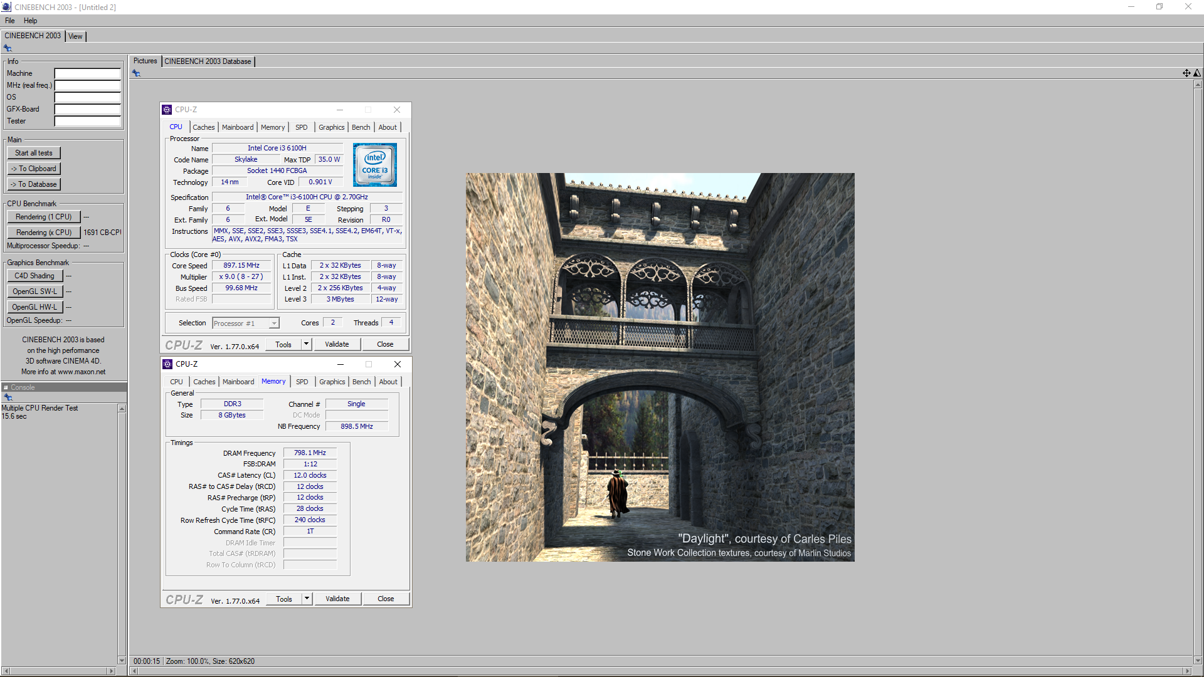The height and width of the screenshot is (677, 1204).
Task: Click the Machine input field
Action: click(87, 73)
